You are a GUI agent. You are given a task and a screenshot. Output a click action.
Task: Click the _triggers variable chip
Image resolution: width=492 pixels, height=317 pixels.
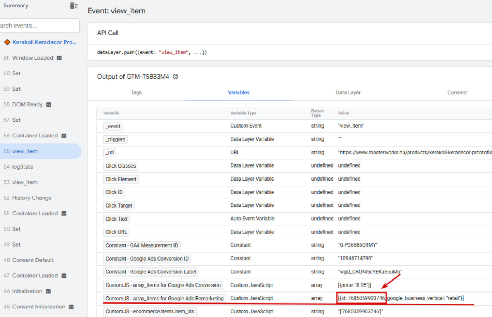115,140
